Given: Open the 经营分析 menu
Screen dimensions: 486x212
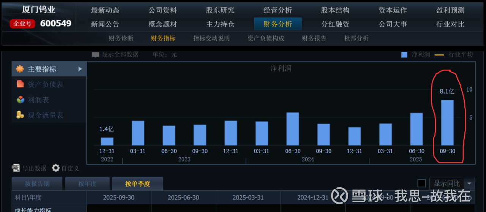Looking at the screenshot, I should pyautogui.click(x=278, y=10).
